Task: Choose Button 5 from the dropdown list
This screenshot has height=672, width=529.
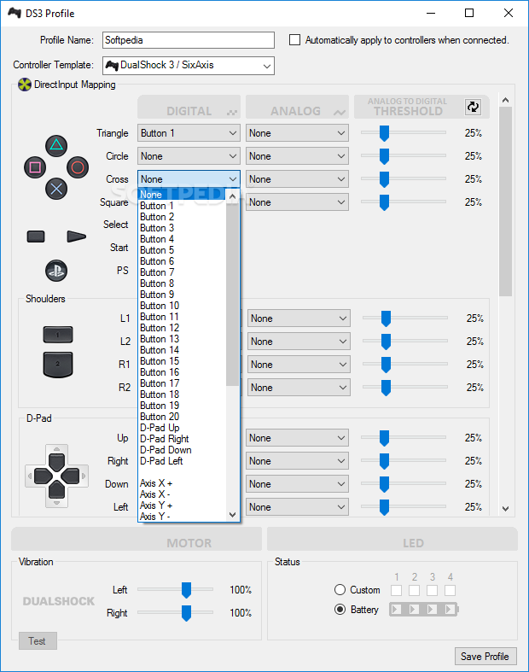Action: (x=182, y=250)
